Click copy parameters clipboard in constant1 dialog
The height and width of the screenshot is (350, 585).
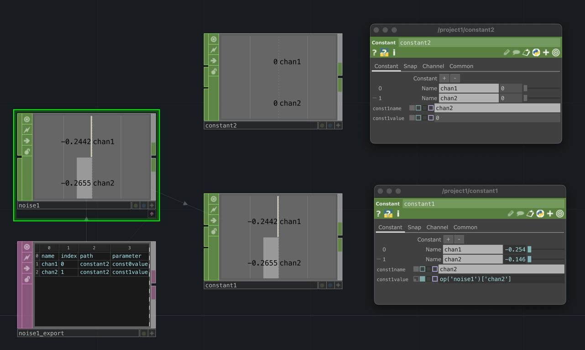[x=530, y=214]
